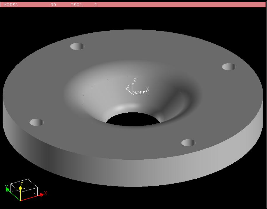Screen dimensions: 267x209
Task: Click the red X axis arrow of orientation widget
Action: [32, 197]
